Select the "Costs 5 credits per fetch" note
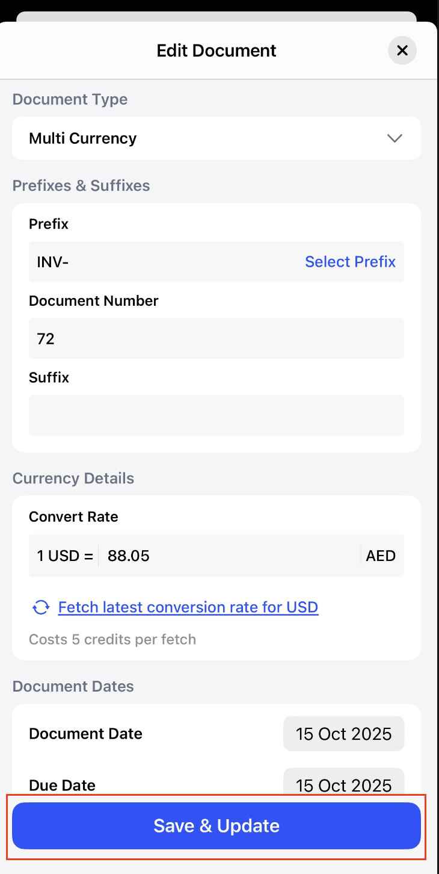This screenshot has height=874, width=439. [x=112, y=639]
